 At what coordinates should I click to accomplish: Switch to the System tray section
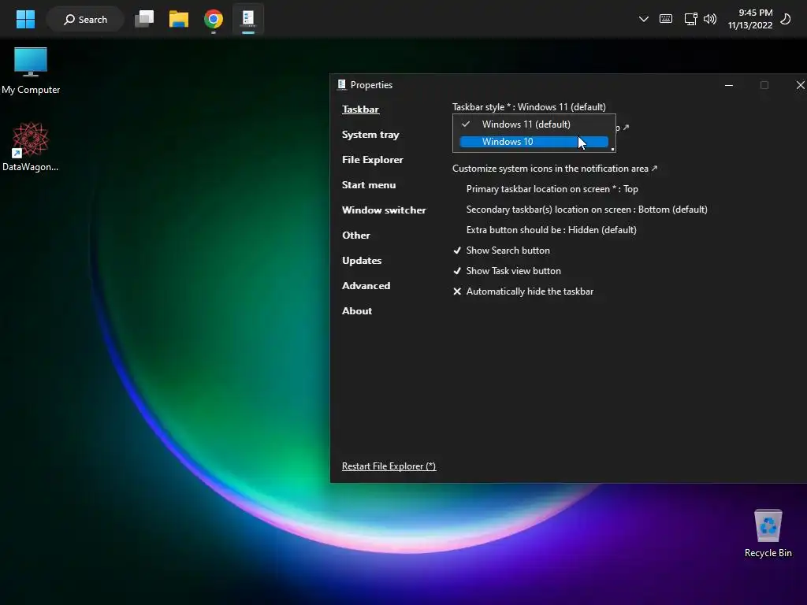(x=370, y=134)
